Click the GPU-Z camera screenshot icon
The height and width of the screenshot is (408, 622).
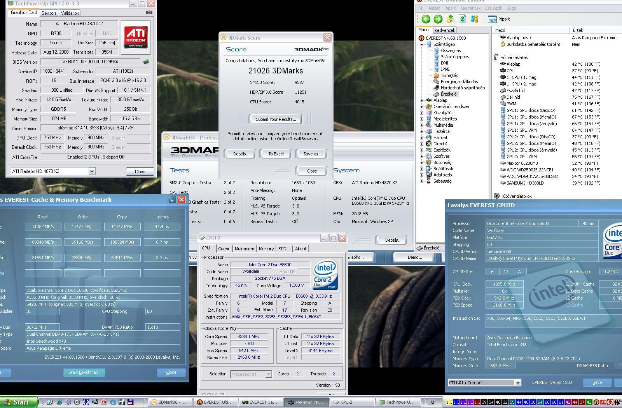(x=149, y=12)
